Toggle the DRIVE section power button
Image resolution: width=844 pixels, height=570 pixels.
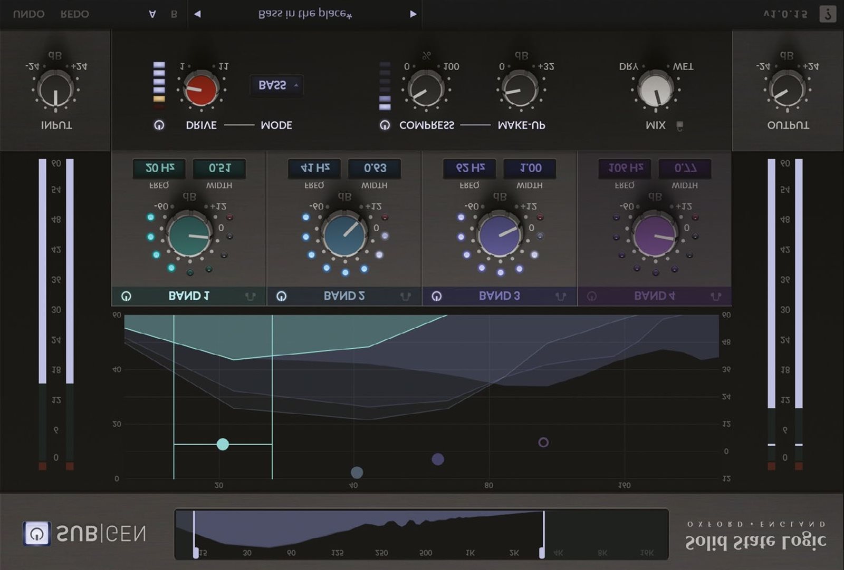[x=159, y=125]
